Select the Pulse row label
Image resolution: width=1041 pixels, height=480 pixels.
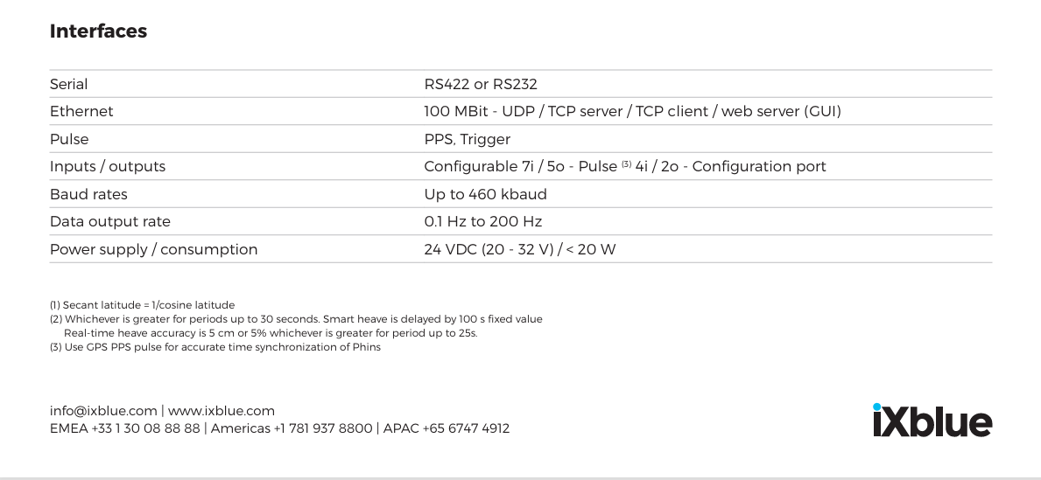(69, 139)
